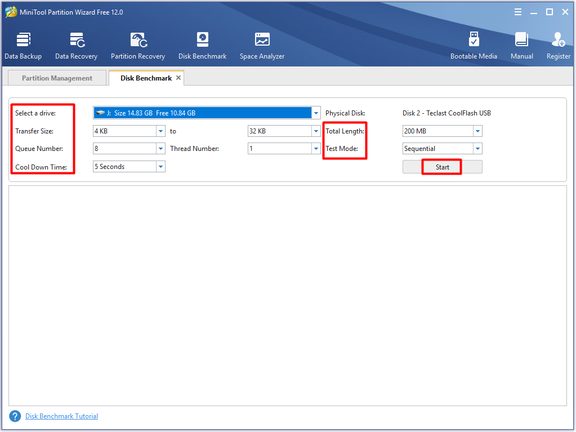This screenshot has width=576, height=432.
Task: Expand the Select a drive dropdown
Action: point(316,113)
